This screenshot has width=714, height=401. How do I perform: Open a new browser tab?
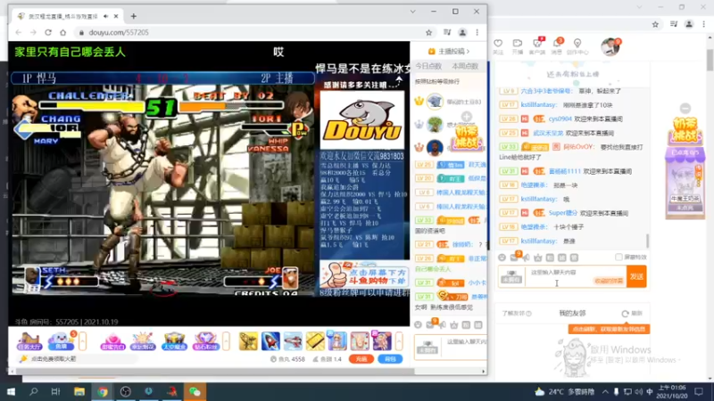[x=133, y=16]
